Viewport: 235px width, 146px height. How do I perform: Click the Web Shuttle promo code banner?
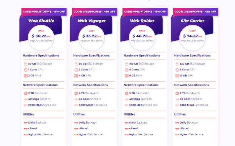tap(44, 11)
